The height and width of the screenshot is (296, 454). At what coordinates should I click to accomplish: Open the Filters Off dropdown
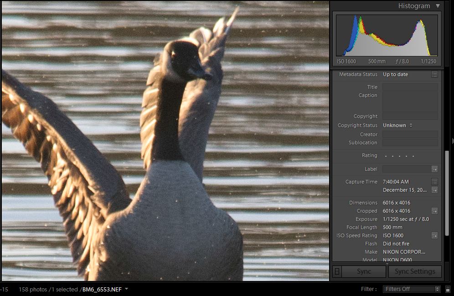pyautogui.click(x=412, y=289)
